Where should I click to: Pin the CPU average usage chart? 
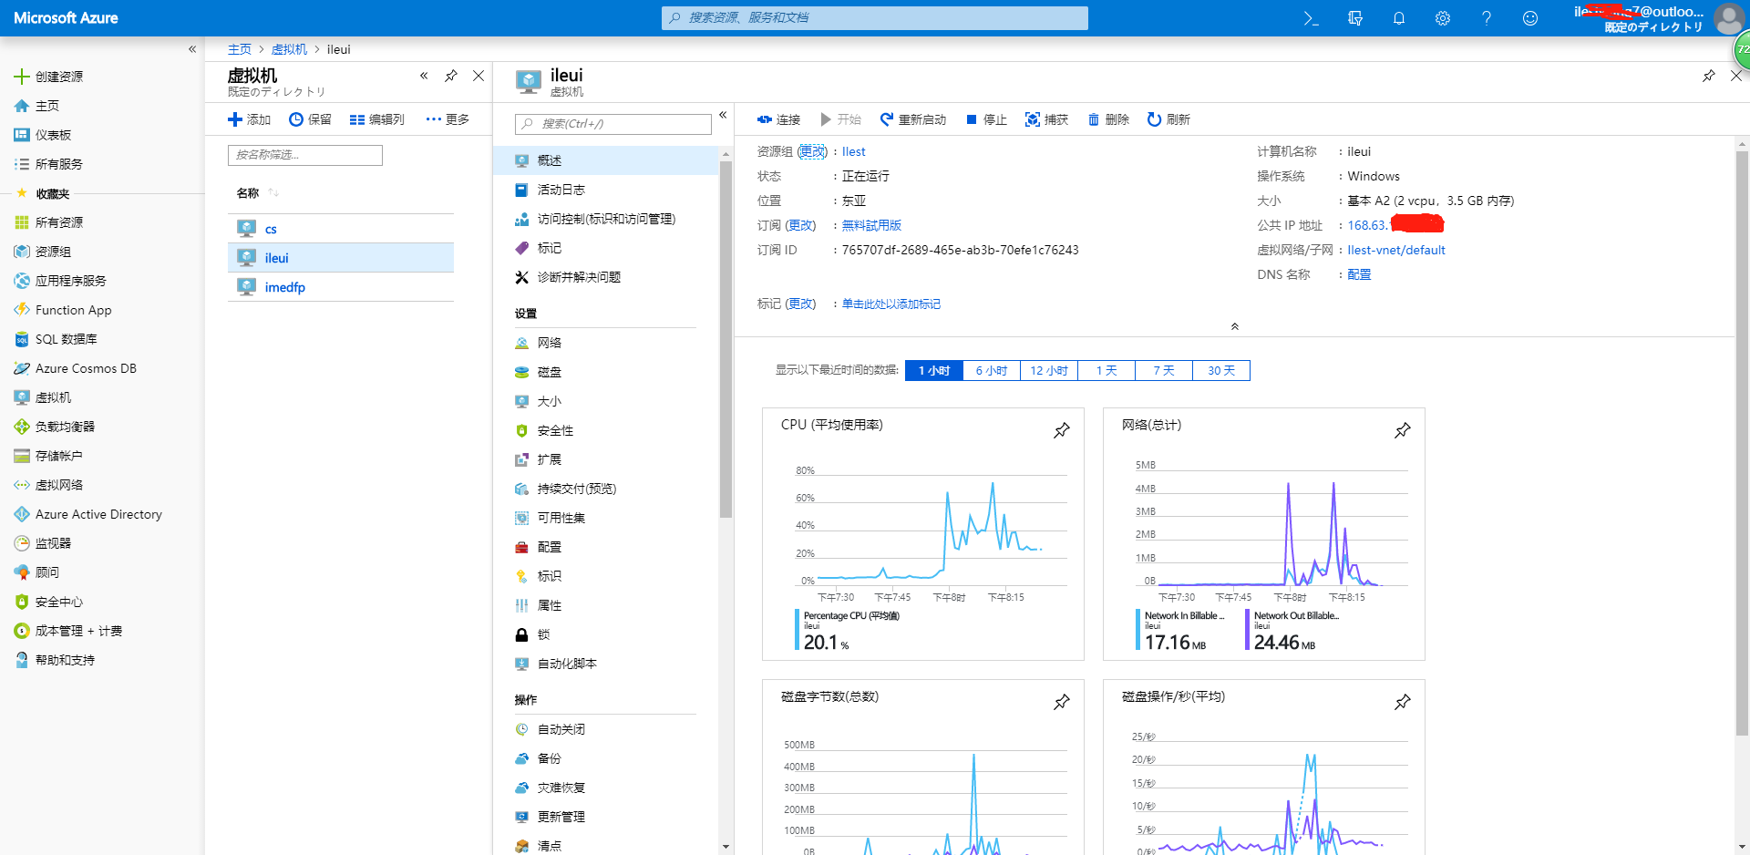click(1062, 430)
